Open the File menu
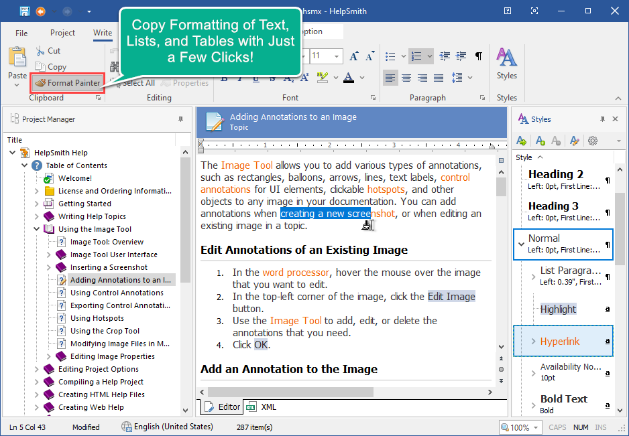Screen dimensions: 629x436 pyautogui.click(x=21, y=33)
